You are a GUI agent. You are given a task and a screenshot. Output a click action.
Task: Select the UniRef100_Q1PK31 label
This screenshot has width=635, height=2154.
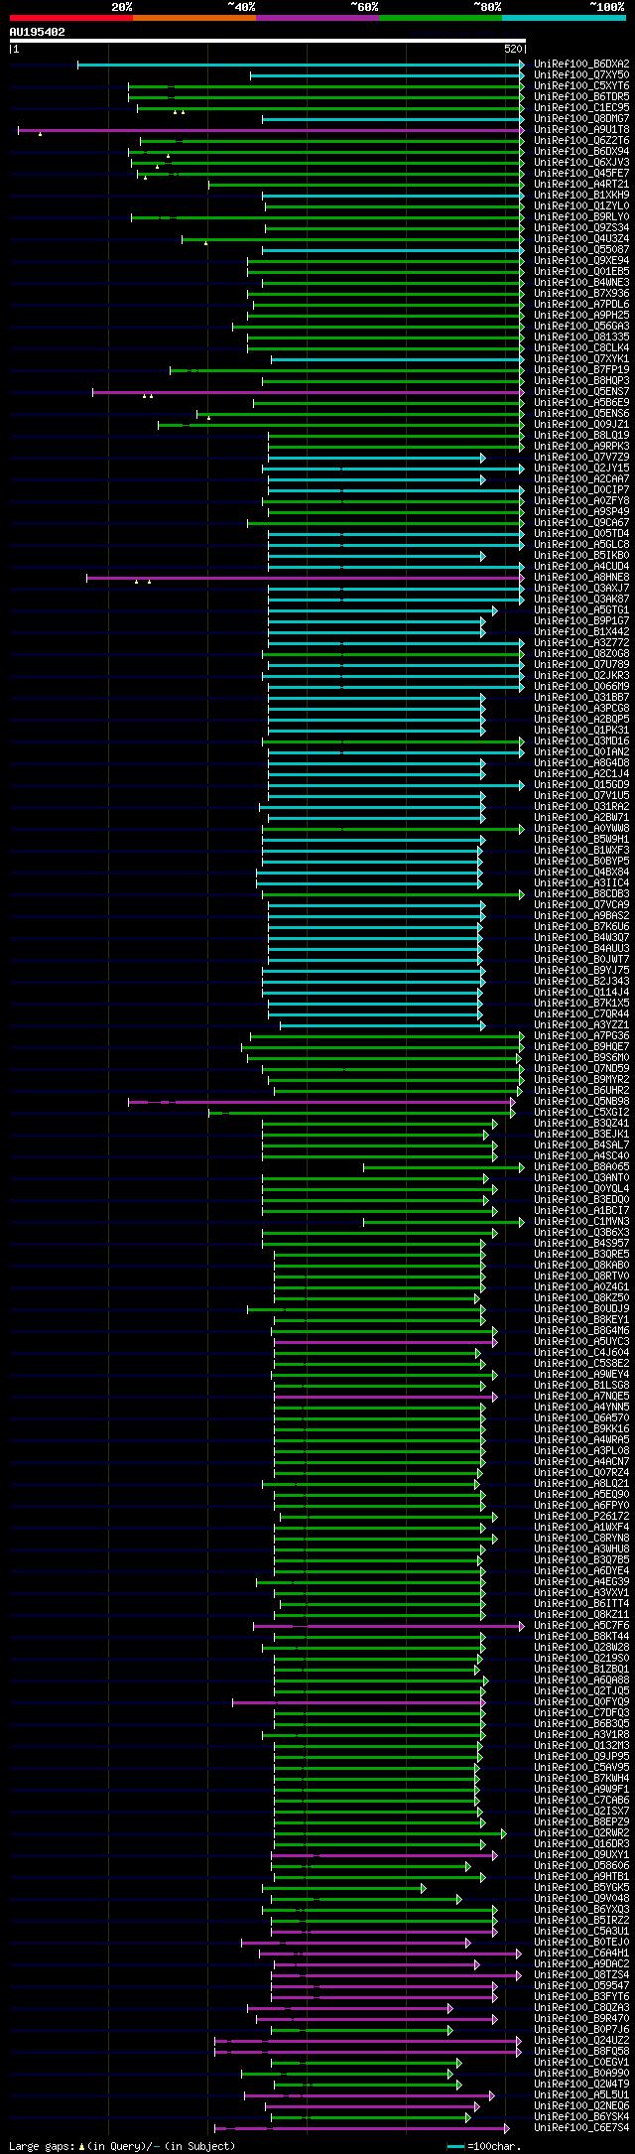[x=581, y=731]
